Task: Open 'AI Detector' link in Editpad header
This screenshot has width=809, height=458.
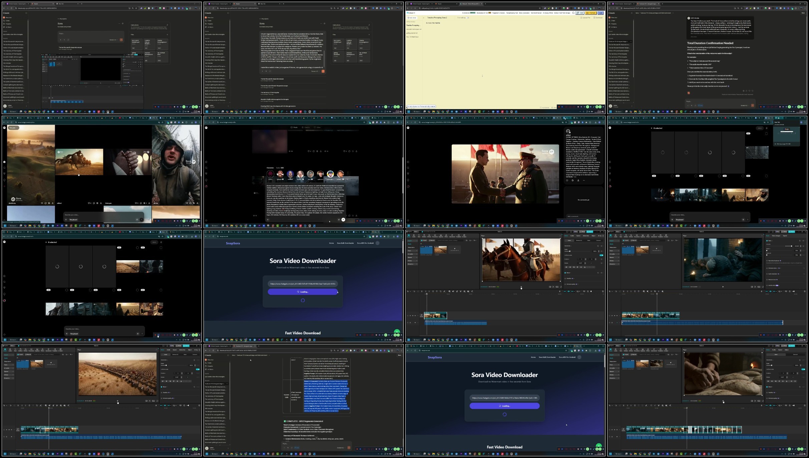Action: [466, 13]
